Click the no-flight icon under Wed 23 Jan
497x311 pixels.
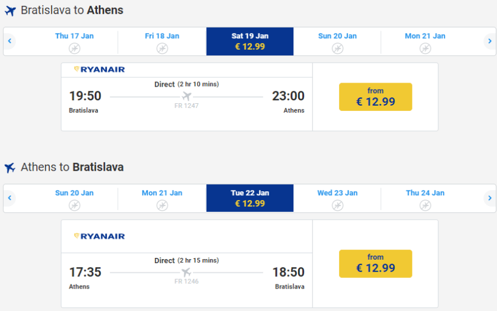(337, 205)
